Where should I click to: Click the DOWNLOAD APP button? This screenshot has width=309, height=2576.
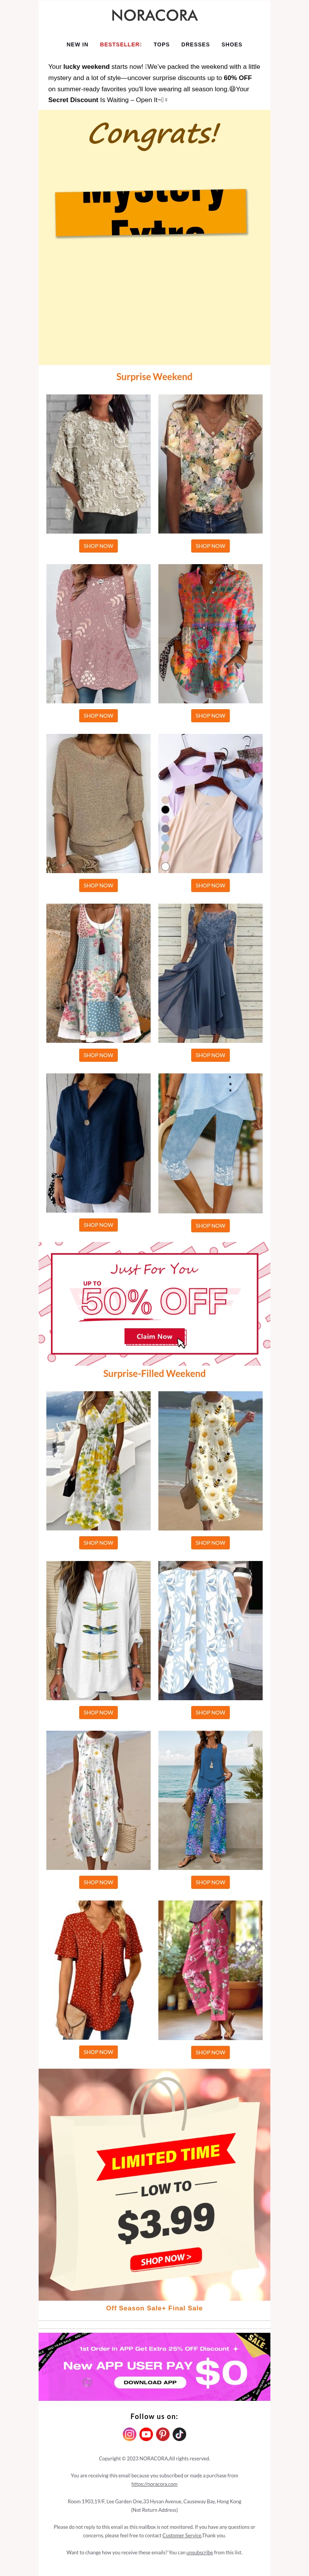click(x=150, y=2381)
